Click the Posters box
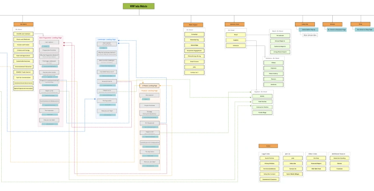Viewport: 374px width, 191px height. (274, 79)
